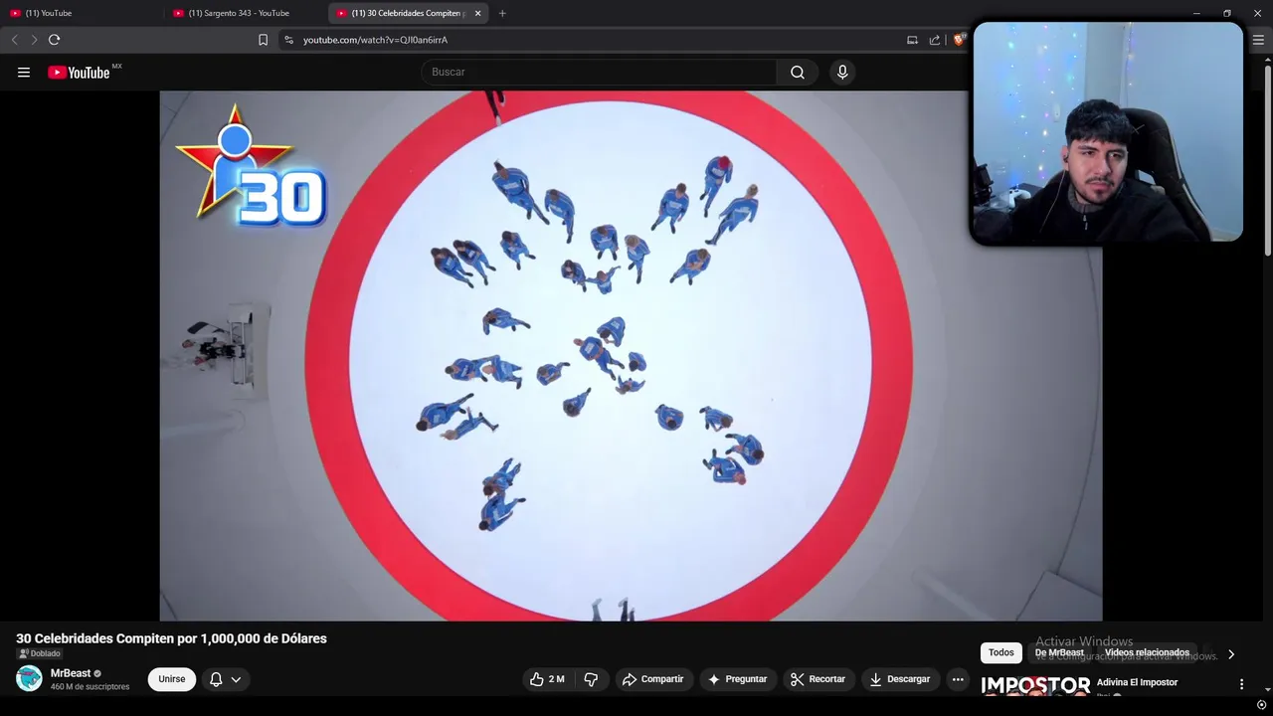Select the De MrBeast filter chip

pos(1059,652)
